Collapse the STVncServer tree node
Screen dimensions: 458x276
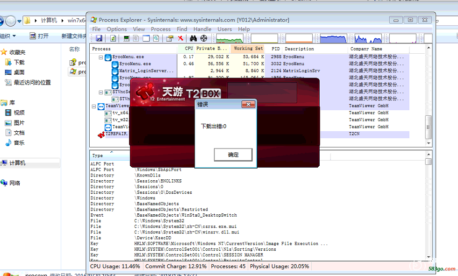(x=101, y=92)
